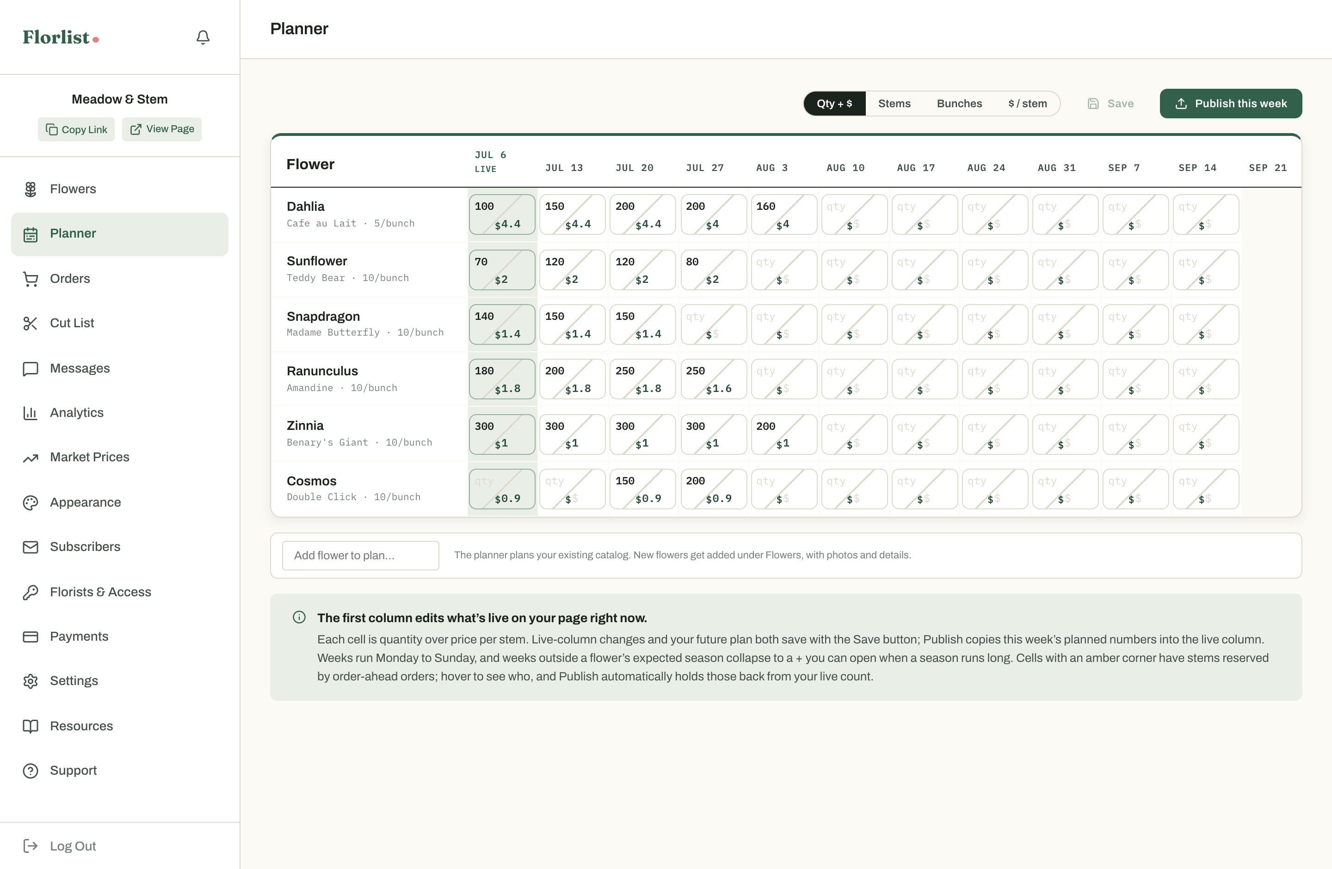The image size is (1332, 869).
Task: Click the Copy Link button
Action: click(x=76, y=129)
